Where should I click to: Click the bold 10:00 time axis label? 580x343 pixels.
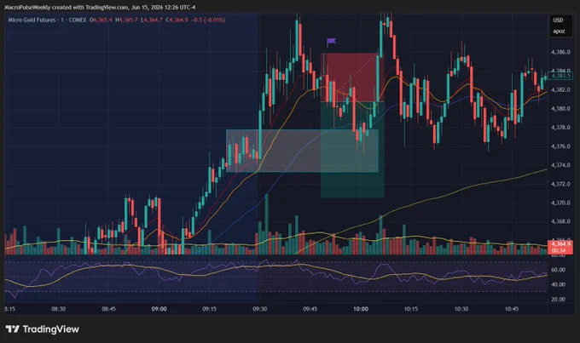point(361,309)
